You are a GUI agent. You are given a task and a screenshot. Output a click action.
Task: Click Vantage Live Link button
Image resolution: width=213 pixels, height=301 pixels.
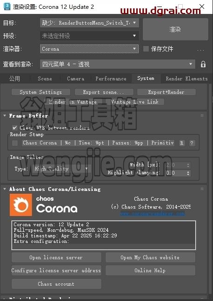135,102
